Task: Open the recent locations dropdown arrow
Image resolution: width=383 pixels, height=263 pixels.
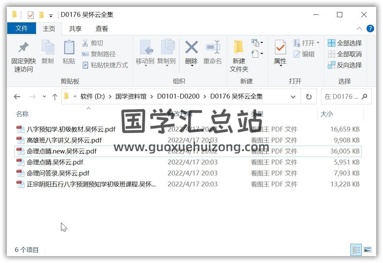Action: coord(44,97)
